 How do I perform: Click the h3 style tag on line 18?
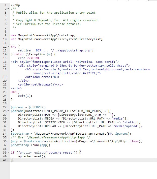pos(87,71)
